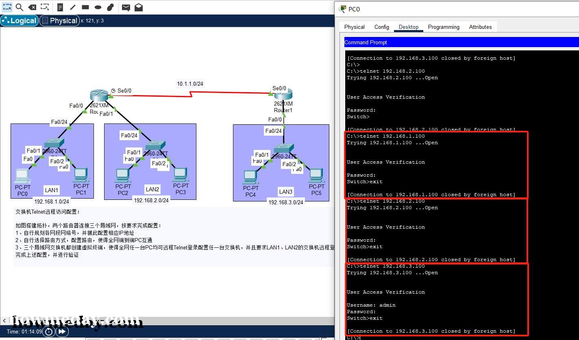The image size is (579, 340).
Task: Choose the Draw Freeform tool
Action: [110, 7]
